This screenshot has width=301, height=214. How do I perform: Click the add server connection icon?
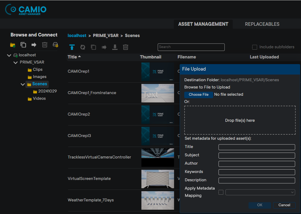[x=55, y=45]
